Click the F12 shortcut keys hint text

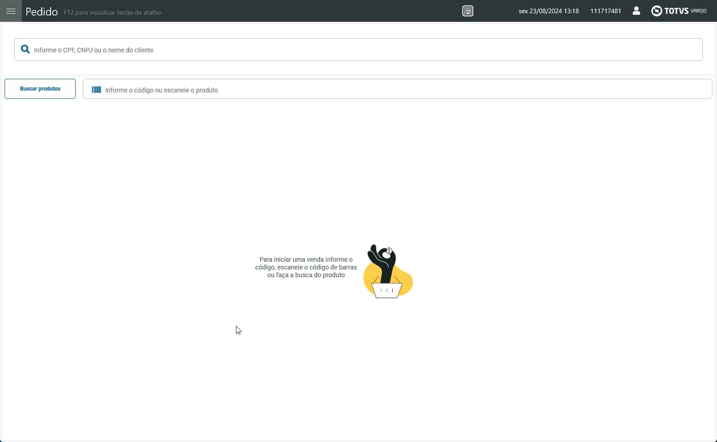point(113,12)
